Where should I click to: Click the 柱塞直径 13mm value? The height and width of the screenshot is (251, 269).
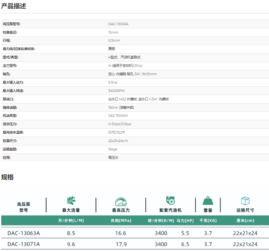(113, 32)
